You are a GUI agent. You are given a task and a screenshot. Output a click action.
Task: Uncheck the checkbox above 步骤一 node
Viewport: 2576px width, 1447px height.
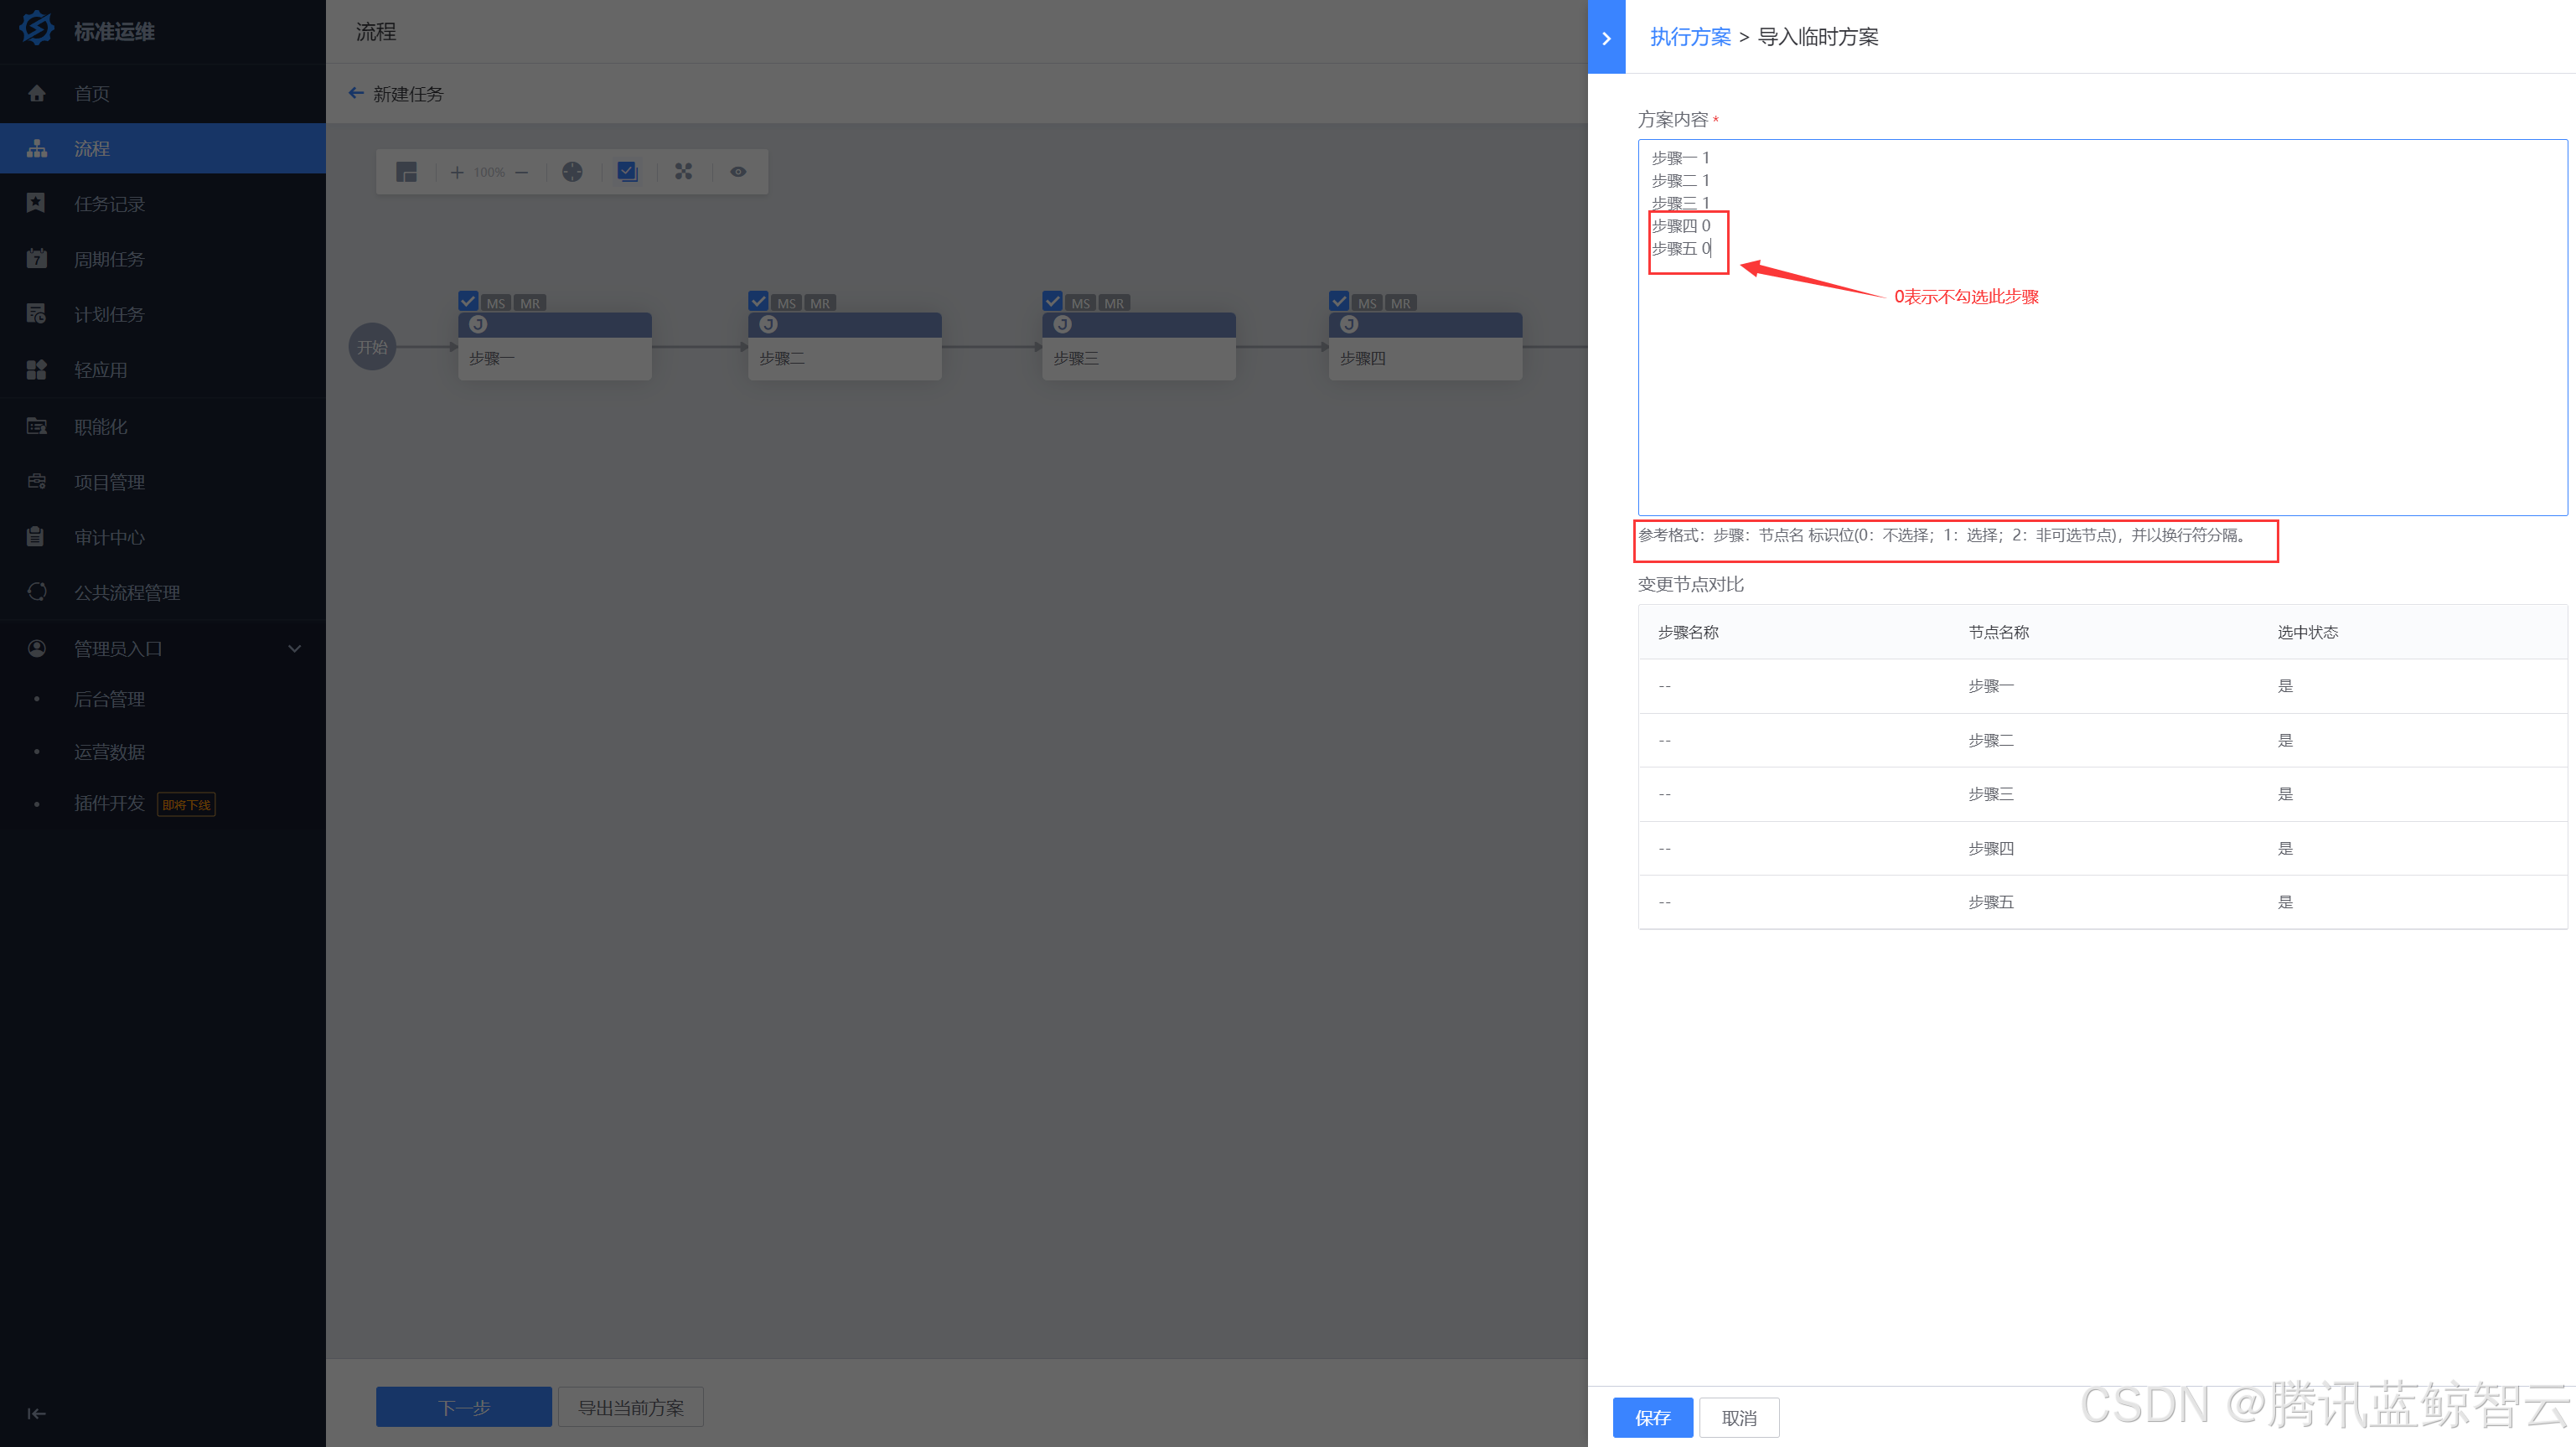tap(468, 301)
